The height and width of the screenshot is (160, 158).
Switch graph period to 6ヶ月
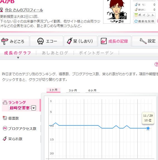point(92,90)
